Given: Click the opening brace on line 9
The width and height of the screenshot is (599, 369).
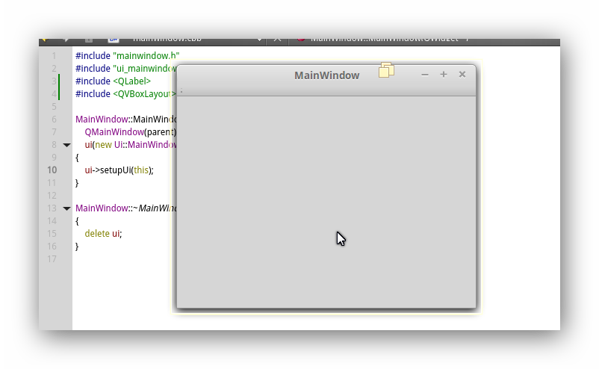Looking at the screenshot, I should (77, 158).
